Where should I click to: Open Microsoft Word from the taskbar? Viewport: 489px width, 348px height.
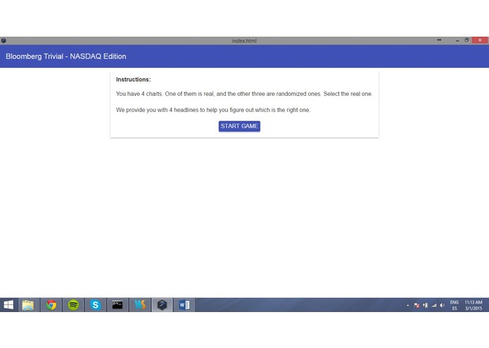tap(184, 305)
